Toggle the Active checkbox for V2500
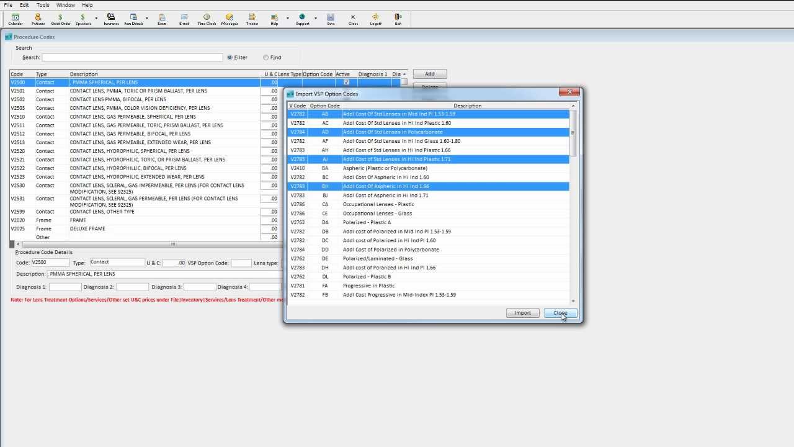 (x=346, y=82)
